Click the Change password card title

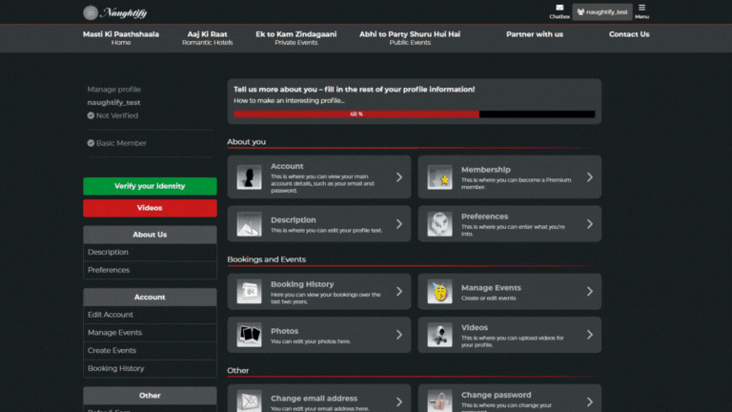click(496, 395)
